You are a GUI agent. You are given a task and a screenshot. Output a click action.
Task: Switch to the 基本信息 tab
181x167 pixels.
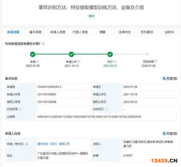(35, 32)
